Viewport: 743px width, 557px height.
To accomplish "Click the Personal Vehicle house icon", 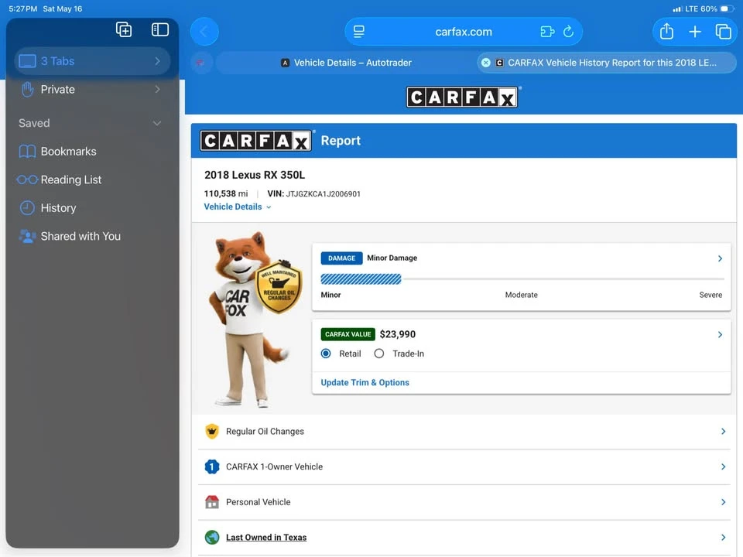I will coord(212,502).
